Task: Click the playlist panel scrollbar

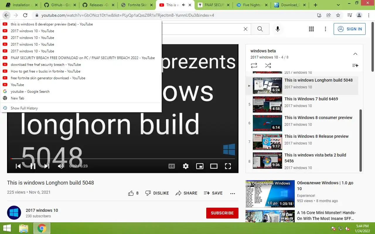Action: pos(361,140)
